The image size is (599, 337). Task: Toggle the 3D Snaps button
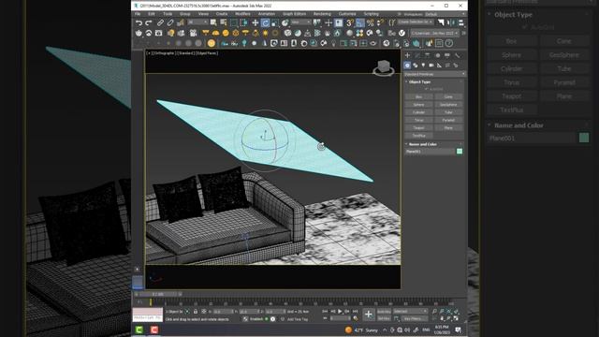[350, 22]
